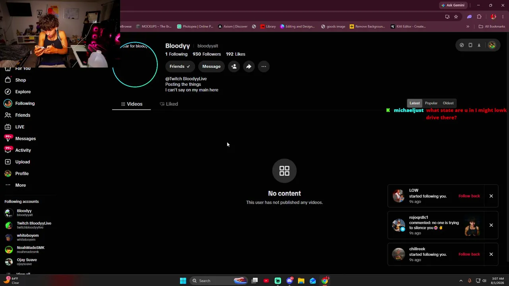This screenshot has height=286, width=509.
Task: Open Discord from the taskbar
Action: [x=289, y=281]
